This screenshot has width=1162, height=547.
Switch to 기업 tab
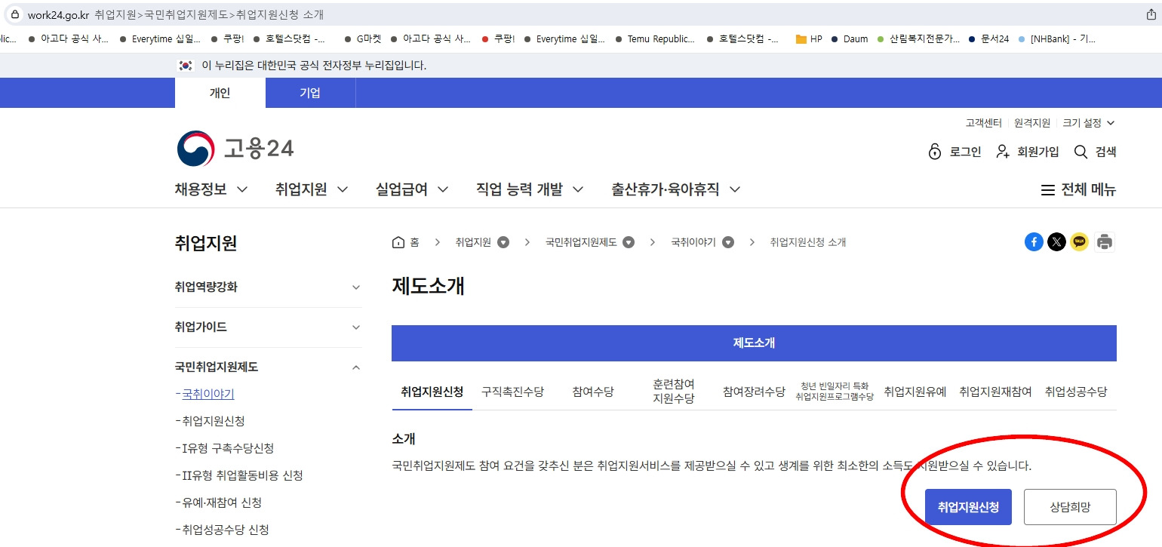pos(310,93)
